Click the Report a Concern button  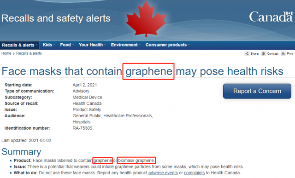coord(257,91)
